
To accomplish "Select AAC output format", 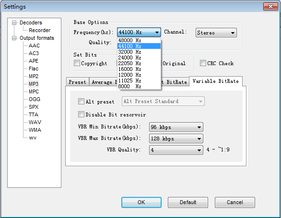I will tap(34, 46).
